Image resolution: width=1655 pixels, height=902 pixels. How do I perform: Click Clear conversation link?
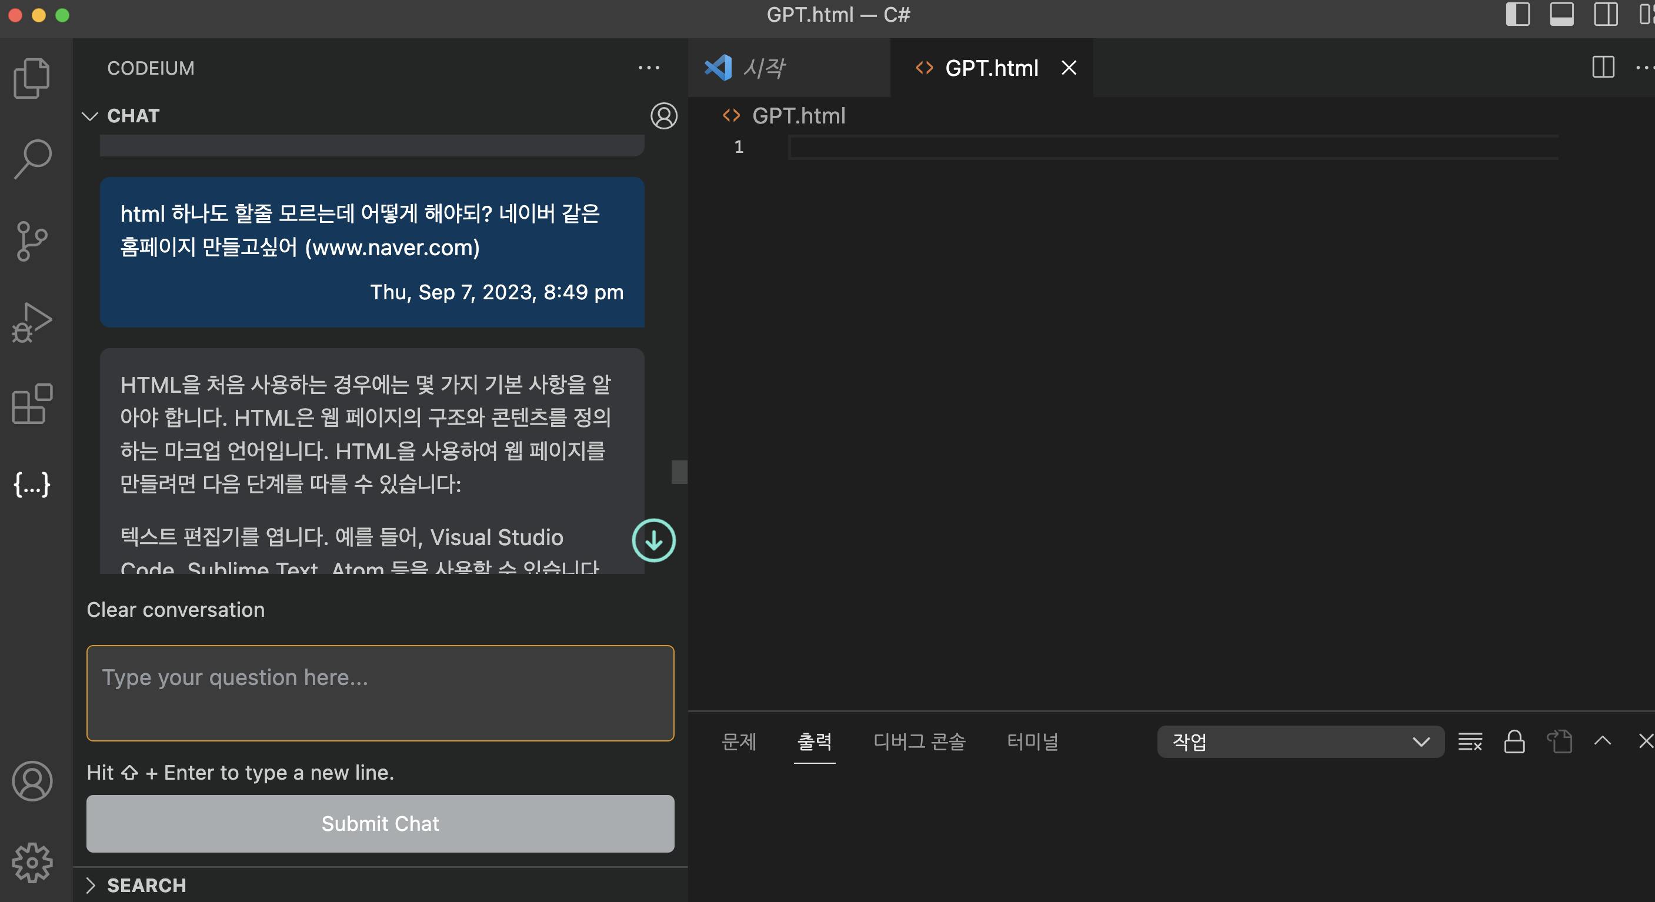[175, 609]
